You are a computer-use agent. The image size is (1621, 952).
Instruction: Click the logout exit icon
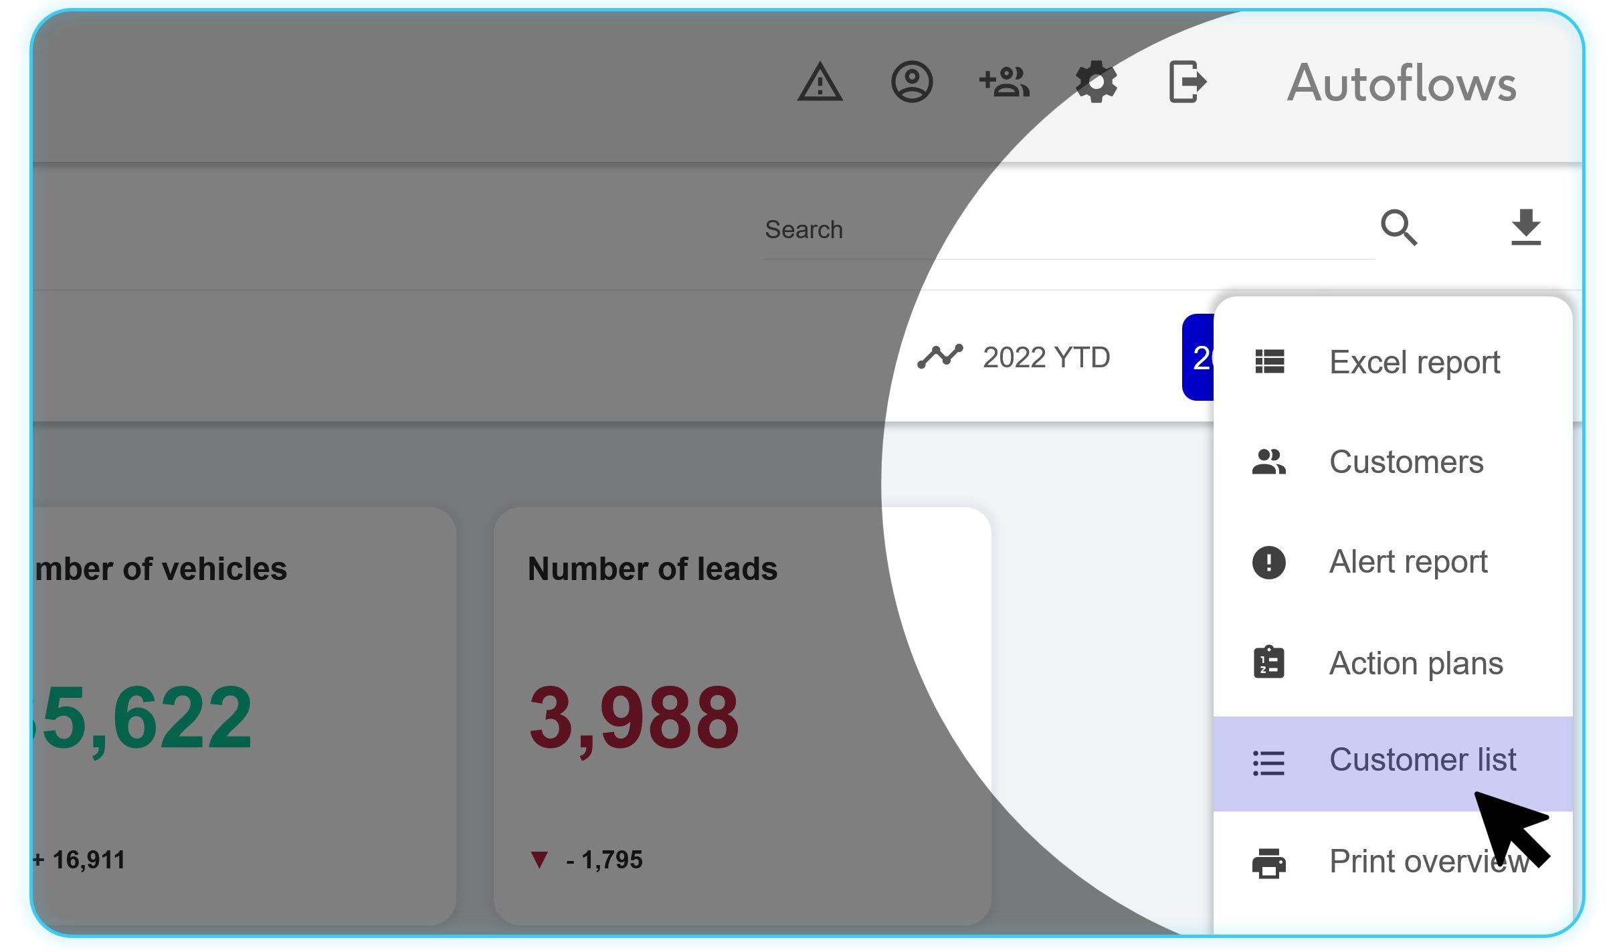1187,82
